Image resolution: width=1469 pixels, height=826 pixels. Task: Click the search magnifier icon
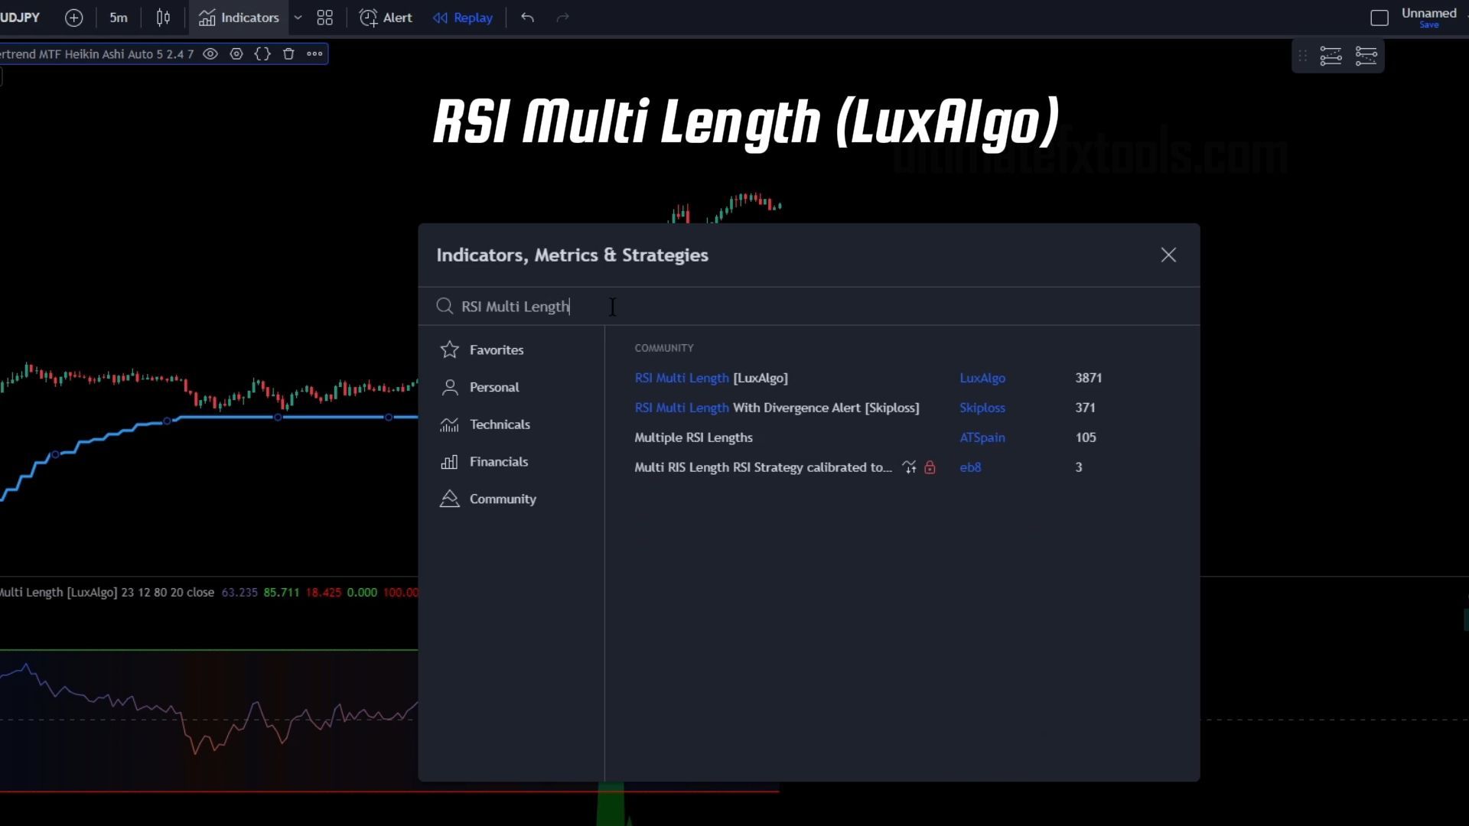(x=445, y=306)
